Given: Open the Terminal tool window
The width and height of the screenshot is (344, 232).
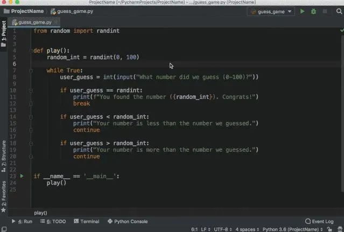Looking at the screenshot, I should pyautogui.click(x=87, y=221).
